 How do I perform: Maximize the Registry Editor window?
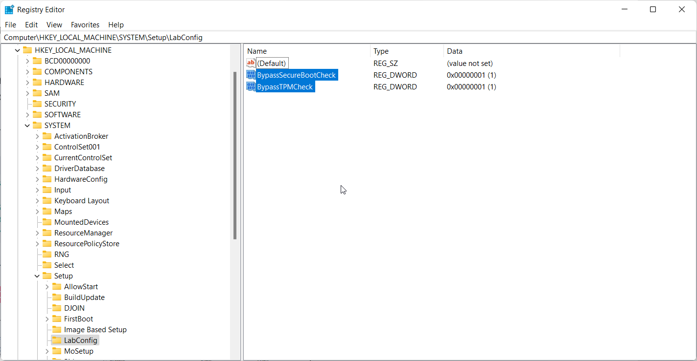653,9
